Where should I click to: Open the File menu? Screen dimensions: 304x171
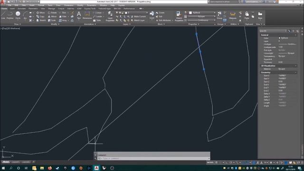[9, 5]
